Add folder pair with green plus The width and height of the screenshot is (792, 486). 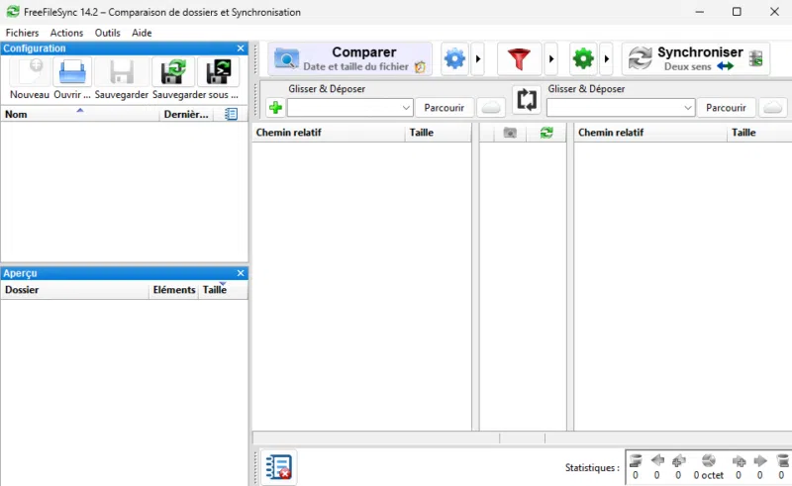276,107
